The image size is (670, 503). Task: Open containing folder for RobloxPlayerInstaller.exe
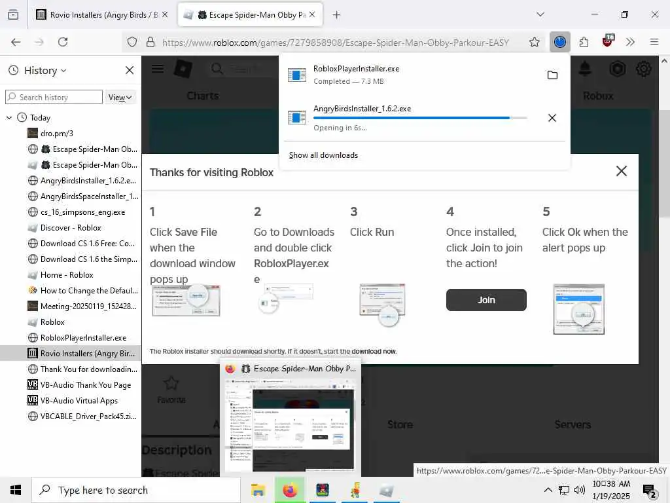pos(552,75)
